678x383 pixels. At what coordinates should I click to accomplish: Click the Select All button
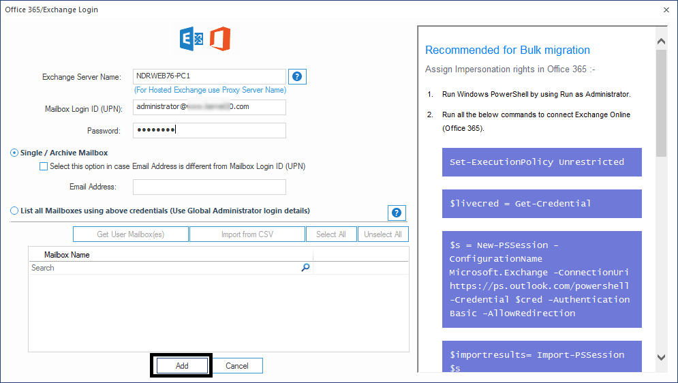click(331, 234)
